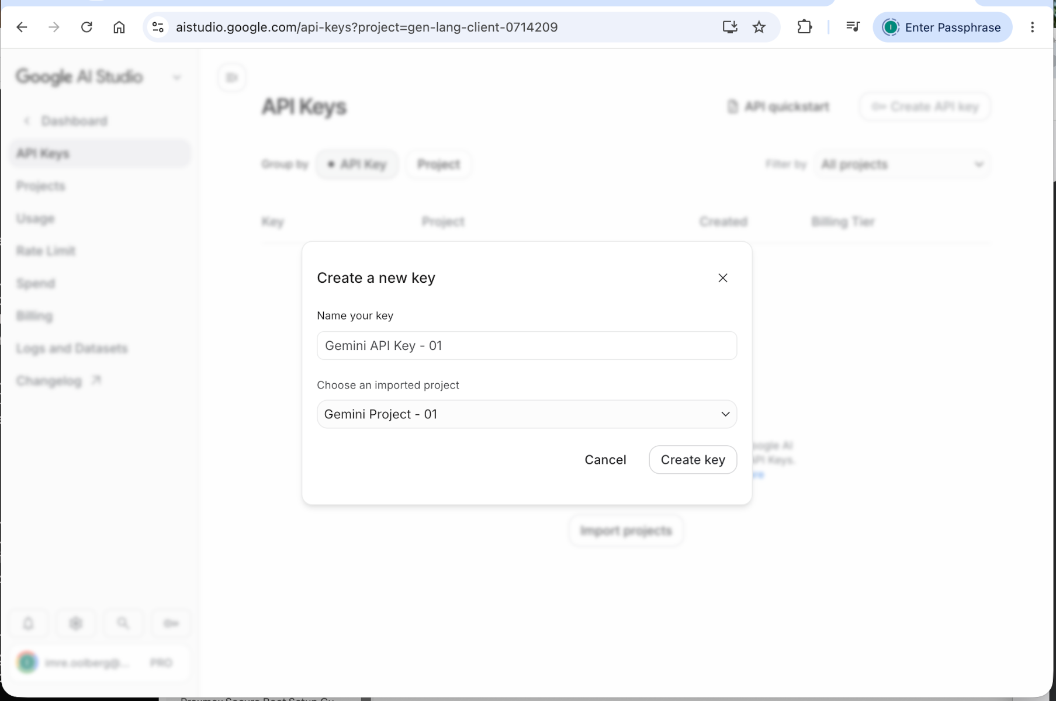Select API Keys in the sidebar
This screenshot has height=701, width=1056.
point(100,154)
